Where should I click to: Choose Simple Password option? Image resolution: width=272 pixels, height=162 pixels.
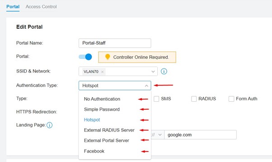[102, 109]
